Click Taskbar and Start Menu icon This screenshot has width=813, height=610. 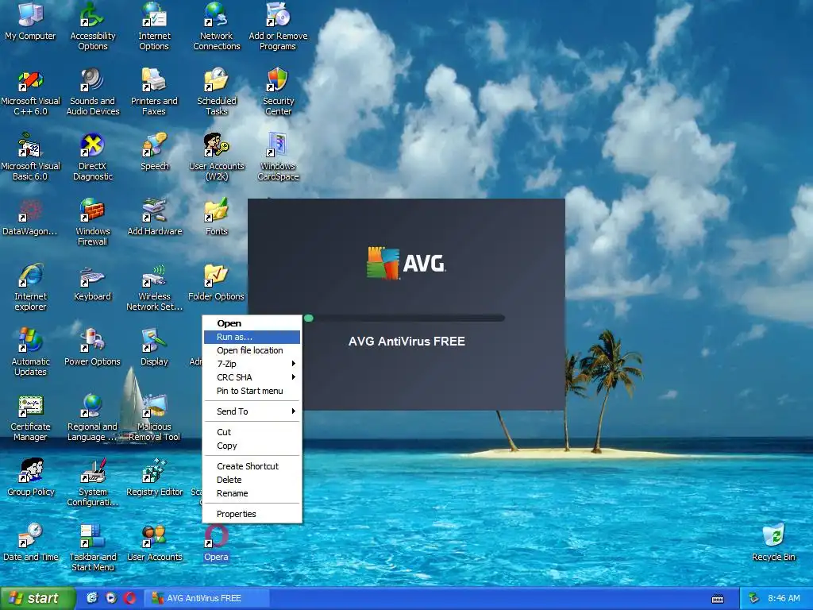(x=92, y=548)
